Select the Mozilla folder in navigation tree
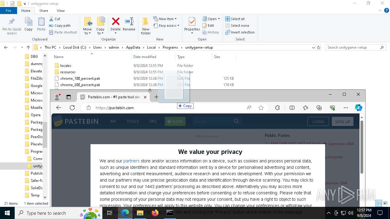This screenshot has height=219, width=390. tap(34, 108)
